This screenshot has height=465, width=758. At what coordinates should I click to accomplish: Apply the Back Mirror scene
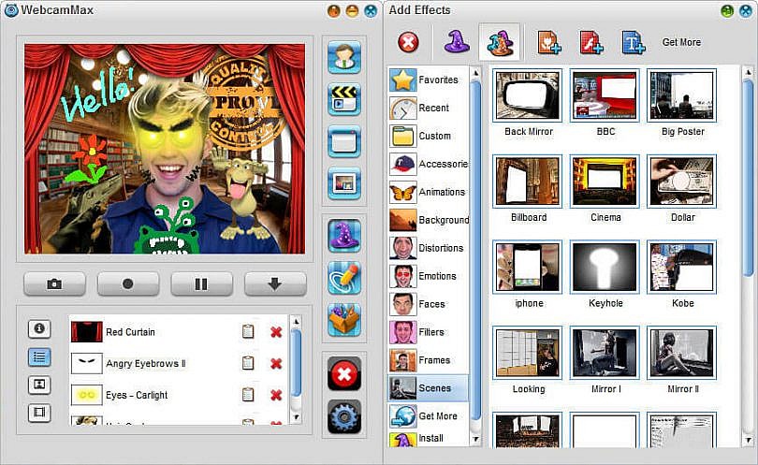pyautogui.click(x=528, y=95)
